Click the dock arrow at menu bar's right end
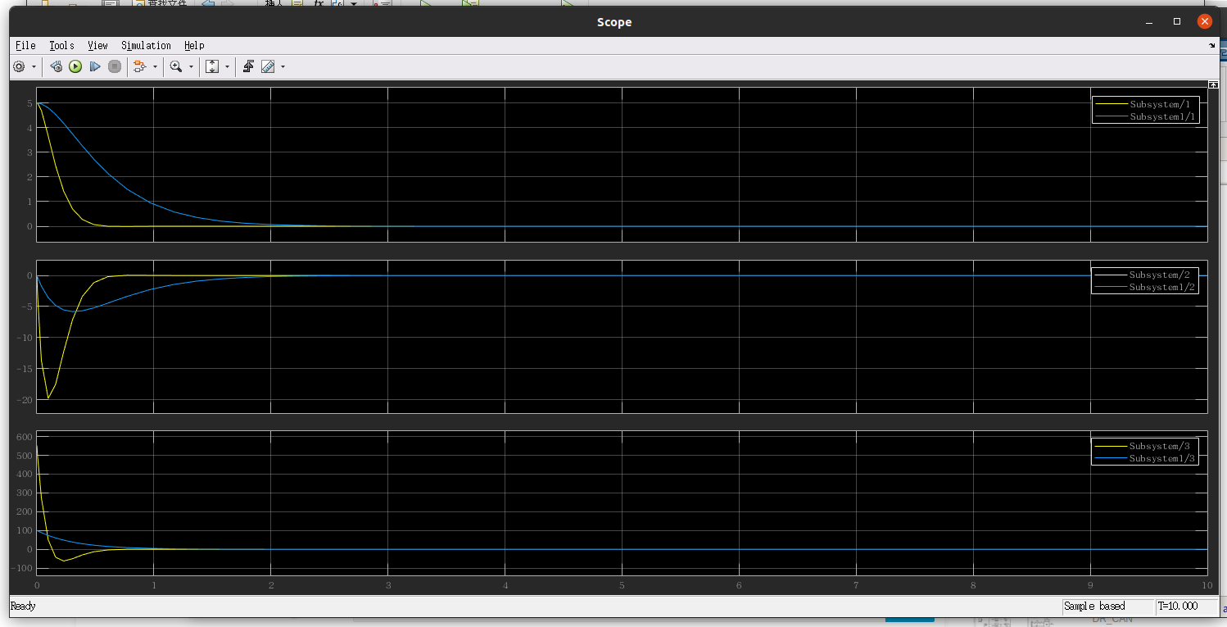The width and height of the screenshot is (1227, 627). tap(1212, 46)
